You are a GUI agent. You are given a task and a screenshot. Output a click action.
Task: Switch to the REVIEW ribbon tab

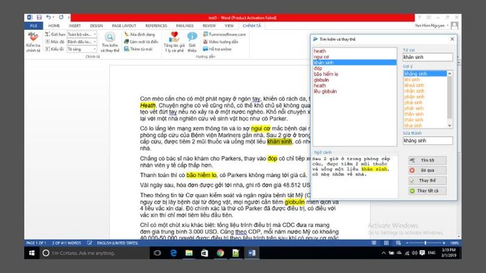(209, 26)
